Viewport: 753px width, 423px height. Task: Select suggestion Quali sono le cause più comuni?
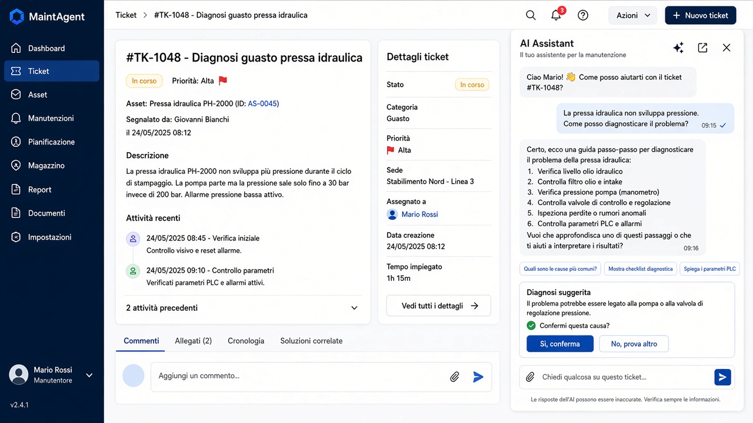(x=560, y=269)
